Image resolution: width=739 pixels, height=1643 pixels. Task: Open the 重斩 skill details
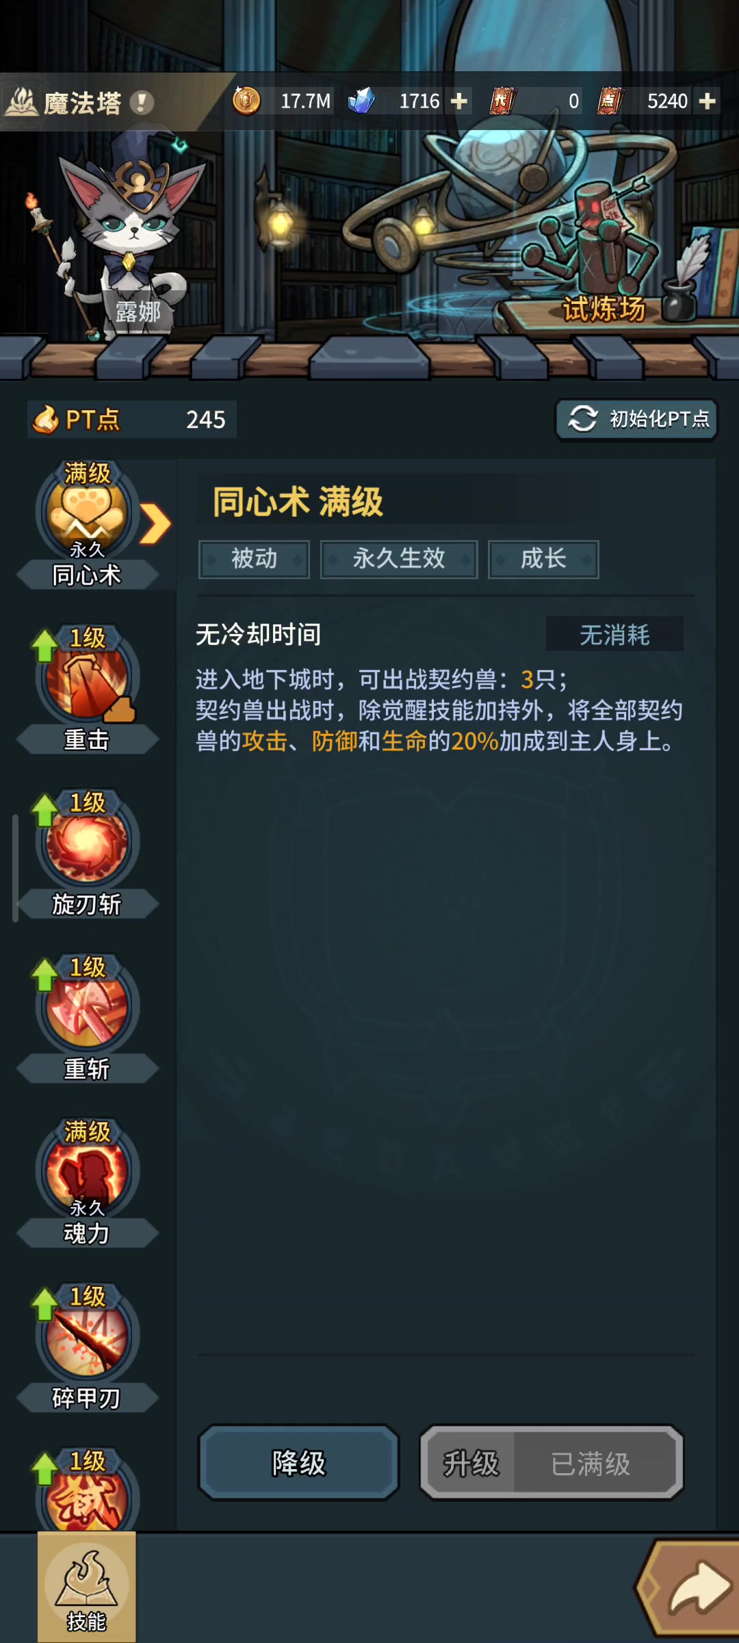87,1006
